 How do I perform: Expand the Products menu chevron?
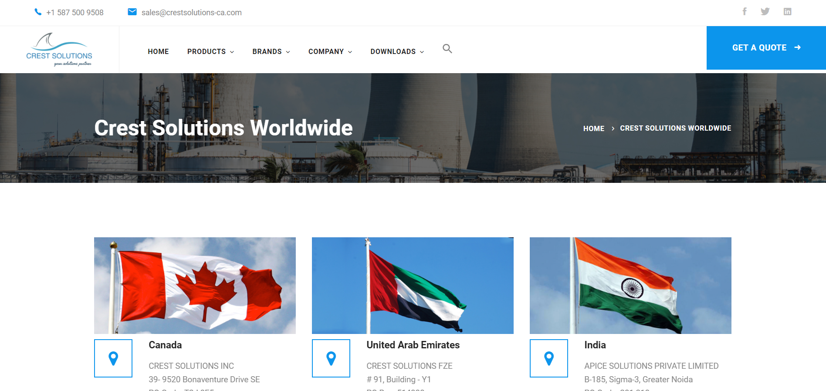coord(232,52)
